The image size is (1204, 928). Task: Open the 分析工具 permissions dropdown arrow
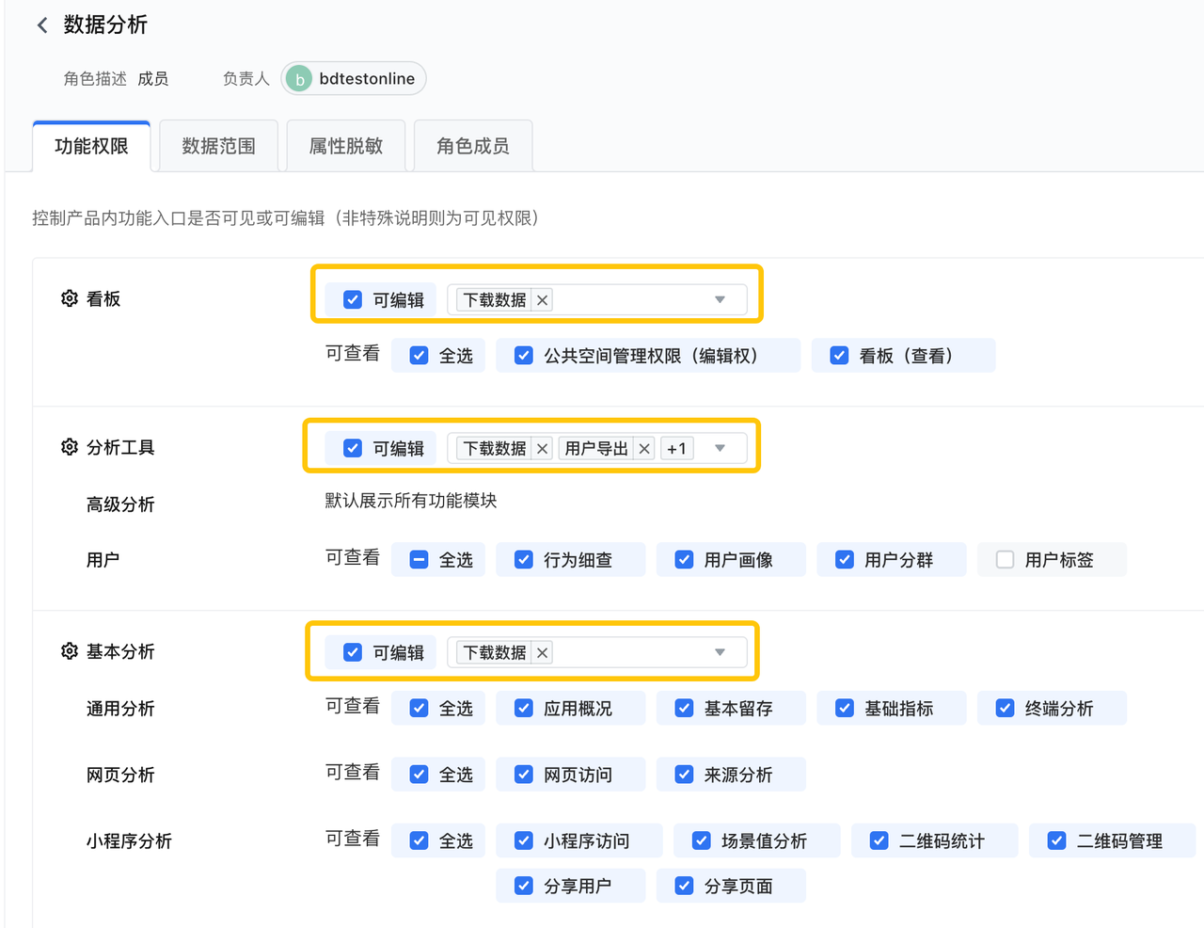[x=720, y=449]
